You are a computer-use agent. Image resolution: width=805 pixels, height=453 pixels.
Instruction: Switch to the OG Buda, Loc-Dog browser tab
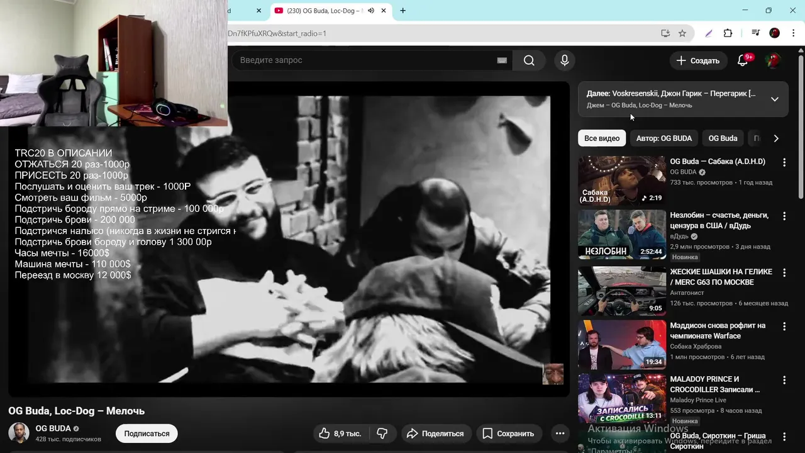(x=324, y=11)
